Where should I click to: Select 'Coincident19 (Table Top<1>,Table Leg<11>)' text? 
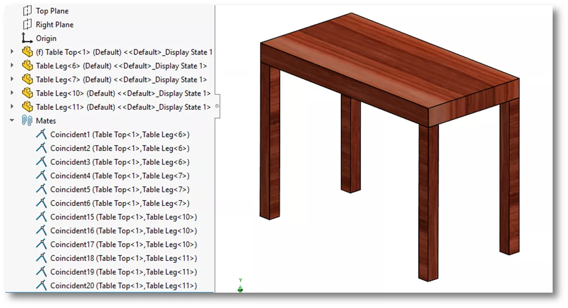point(124,272)
